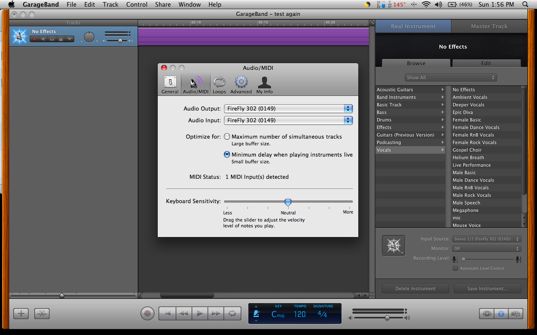Click the tempo value 120
The image size is (537, 335).
(300, 314)
